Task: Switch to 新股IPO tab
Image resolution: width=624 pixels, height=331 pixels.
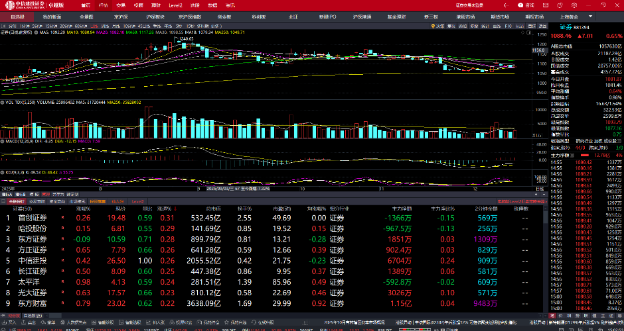Action: point(327,17)
